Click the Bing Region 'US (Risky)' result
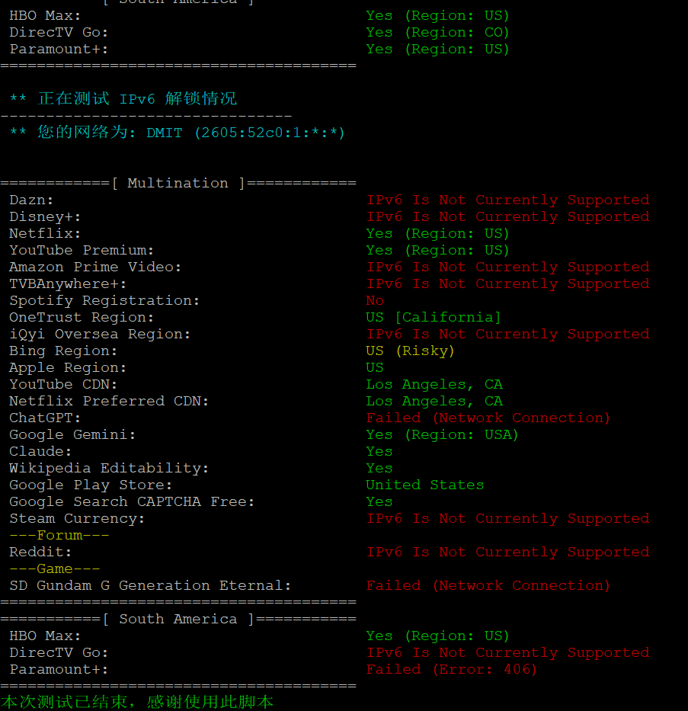The height and width of the screenshot is (711, 688). click(409, 351)
